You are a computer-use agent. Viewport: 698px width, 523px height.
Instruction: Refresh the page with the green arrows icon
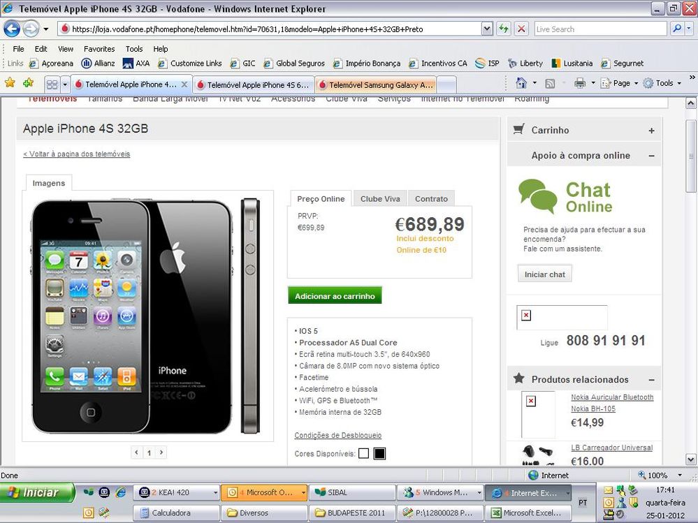point(502,29)
